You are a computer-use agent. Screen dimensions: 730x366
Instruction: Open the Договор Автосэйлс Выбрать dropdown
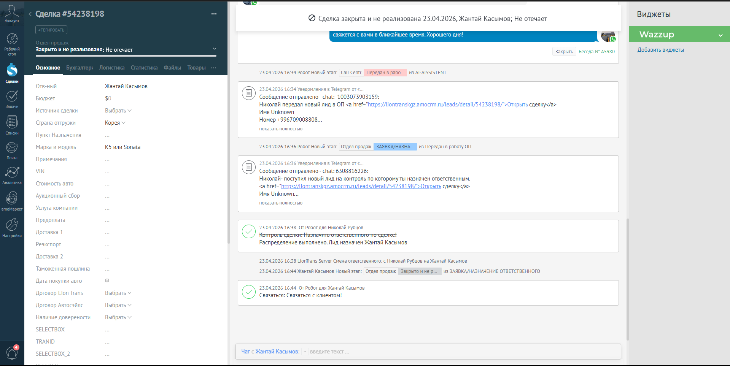point(118,305)
